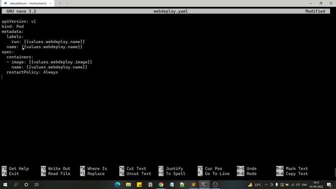Open the clock and date flyout
The height and width of the screenshot is (189, 336).
point(316,185)
